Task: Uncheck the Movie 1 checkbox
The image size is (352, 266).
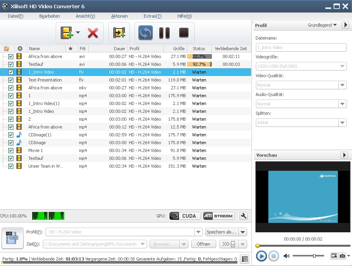Action: 11,150
